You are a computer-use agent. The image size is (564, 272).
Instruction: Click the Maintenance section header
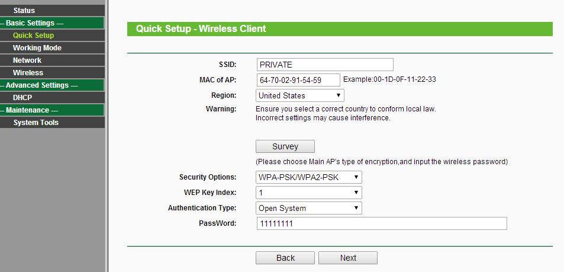point(52,110)
